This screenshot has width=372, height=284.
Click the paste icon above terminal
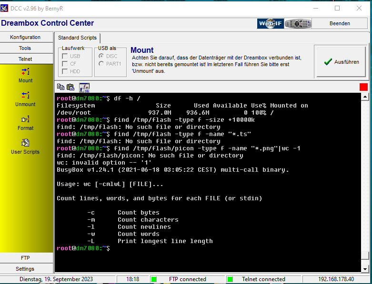click(70, 87)
